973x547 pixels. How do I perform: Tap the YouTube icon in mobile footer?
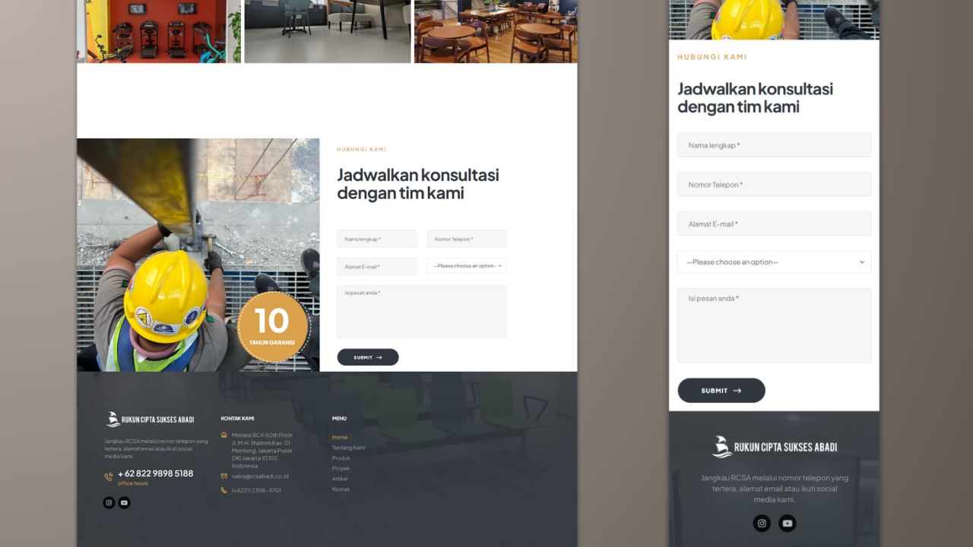tap(788, 523)
